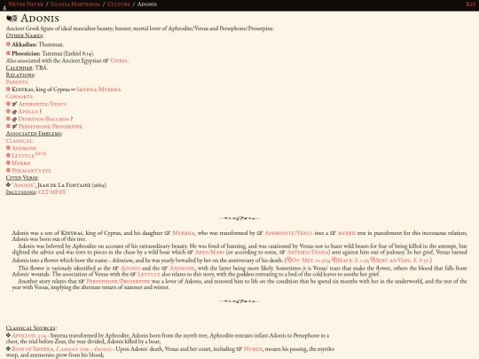The width and height of the screenshot is (479, 359).
Task: Click Parents subheading
Action: click(17, 82)
